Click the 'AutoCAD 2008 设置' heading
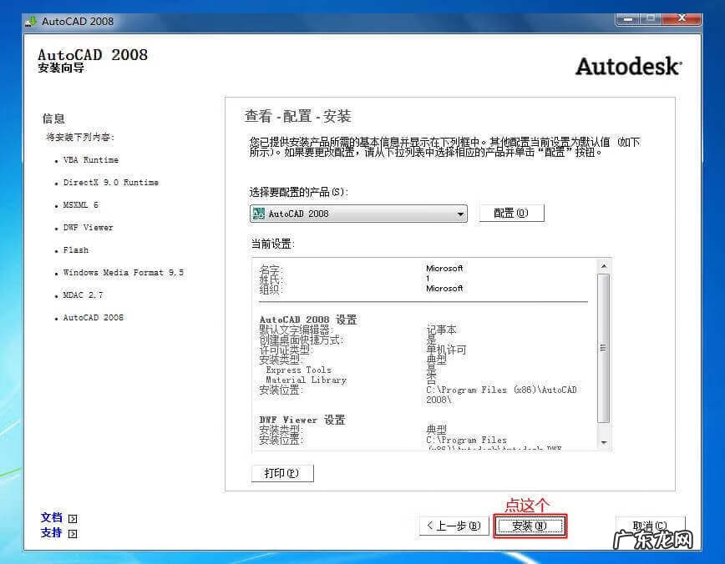The image size is (725, 564). point(308,320)
